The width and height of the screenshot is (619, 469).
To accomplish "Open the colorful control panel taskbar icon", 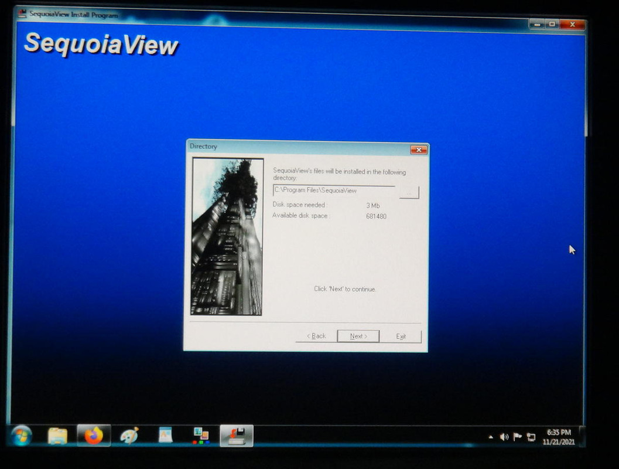I will [x=200, y=436].
